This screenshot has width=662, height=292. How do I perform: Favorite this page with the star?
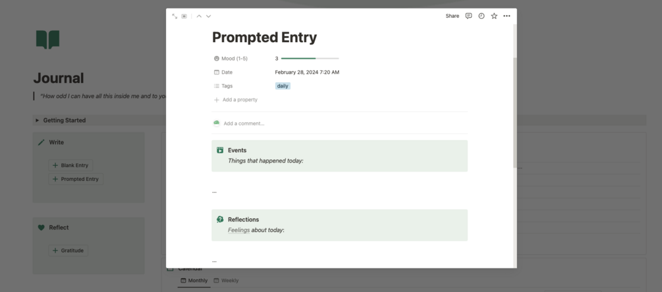494,16
